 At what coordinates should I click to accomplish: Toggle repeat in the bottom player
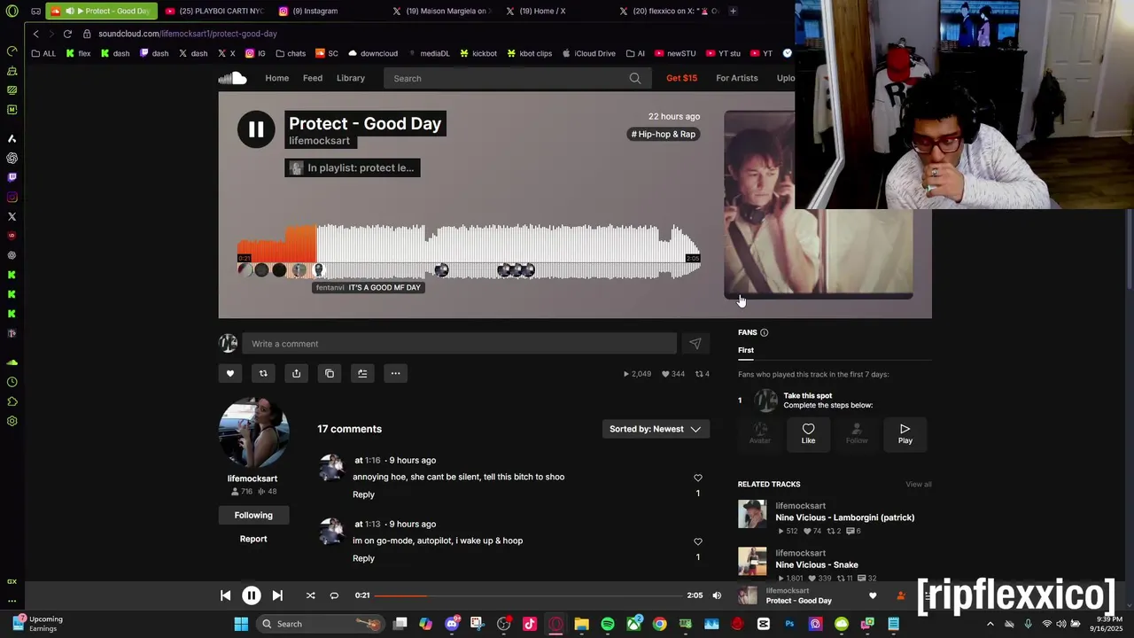point(334,595)
